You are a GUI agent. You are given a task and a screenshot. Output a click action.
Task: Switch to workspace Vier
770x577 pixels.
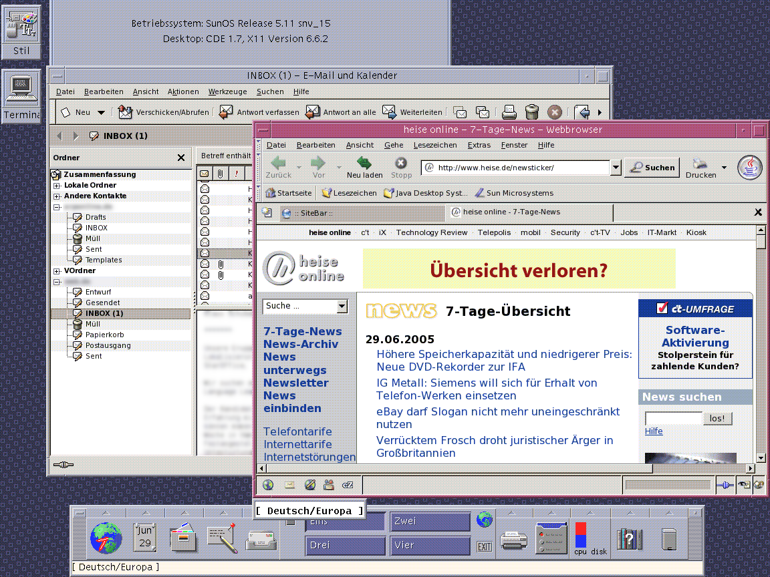430,545
